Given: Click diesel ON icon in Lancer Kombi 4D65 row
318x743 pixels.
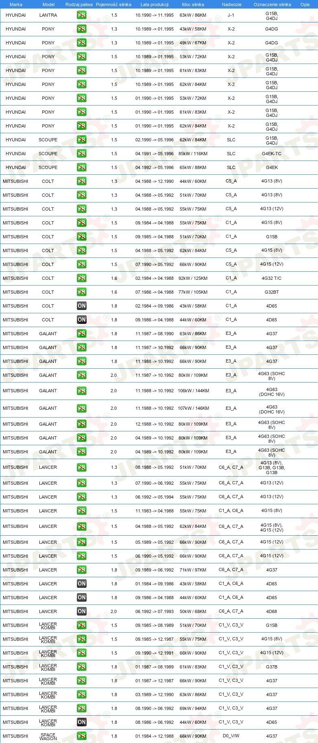Looking at the screenshot, I should tap(81, 722).
